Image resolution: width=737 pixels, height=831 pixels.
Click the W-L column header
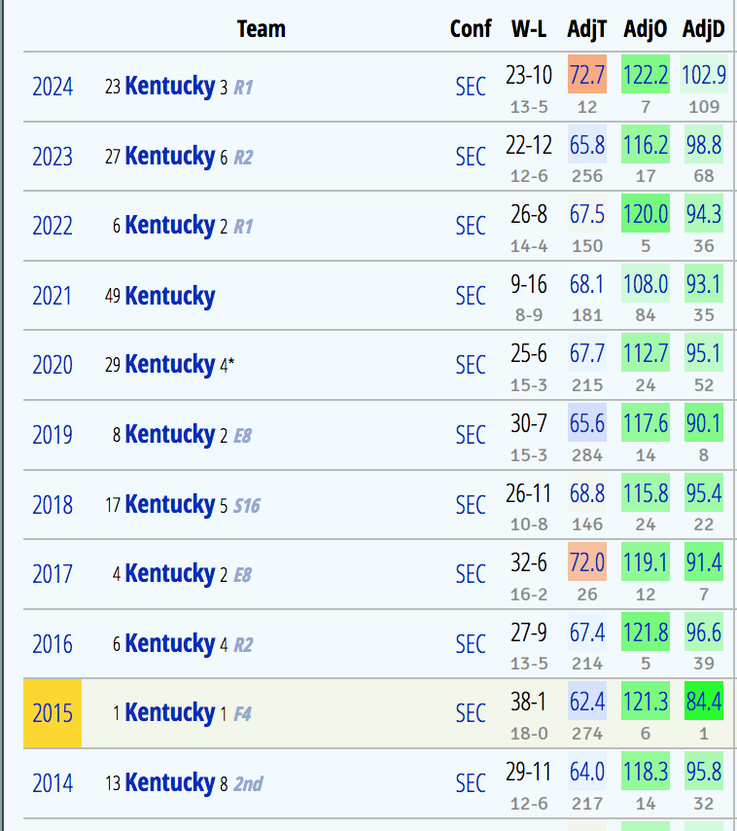pos(529,29)
